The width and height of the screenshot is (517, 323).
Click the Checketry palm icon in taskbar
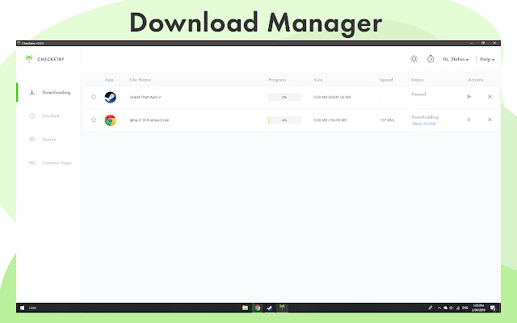(282, 308)
